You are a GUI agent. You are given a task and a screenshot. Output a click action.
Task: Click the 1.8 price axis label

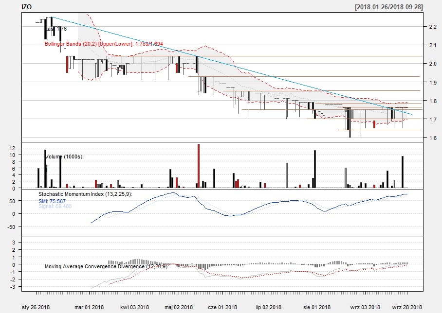click(x=433, y=101)
